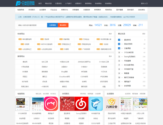Image resolution: width=163 pixels, height=125 pixels.
Task: Click the domain or keyword search field
Action: click(x=32, y=25)
